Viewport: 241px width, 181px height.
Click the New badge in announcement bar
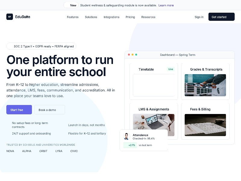click(x=71, y=5)
